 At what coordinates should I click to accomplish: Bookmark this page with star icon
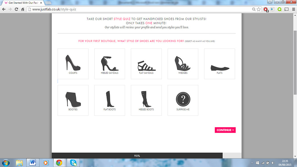[259, 9]
